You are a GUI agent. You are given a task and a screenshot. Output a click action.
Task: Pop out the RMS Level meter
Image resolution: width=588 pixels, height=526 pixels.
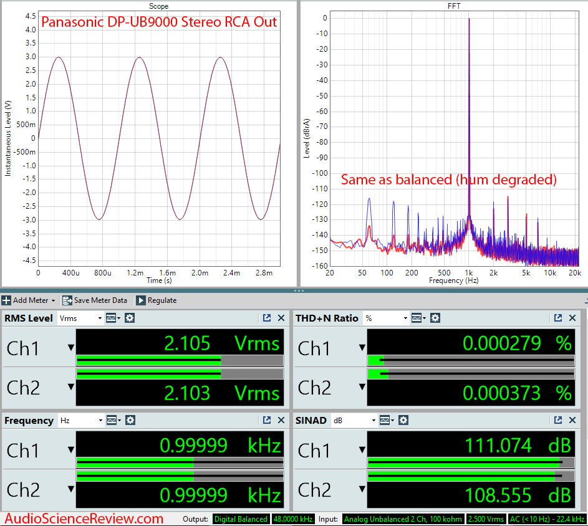click(x=267, y=318)
